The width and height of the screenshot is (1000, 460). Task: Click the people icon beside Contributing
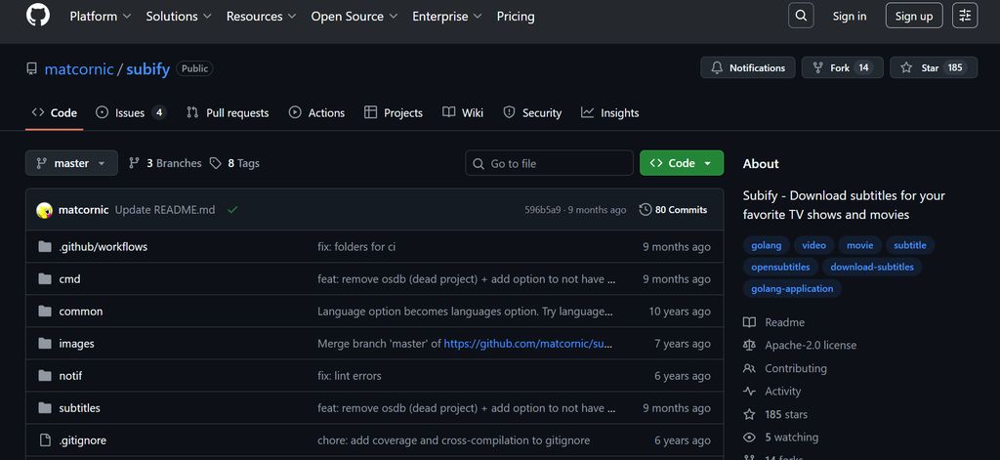pyautogui.click(x=749, y=368)
